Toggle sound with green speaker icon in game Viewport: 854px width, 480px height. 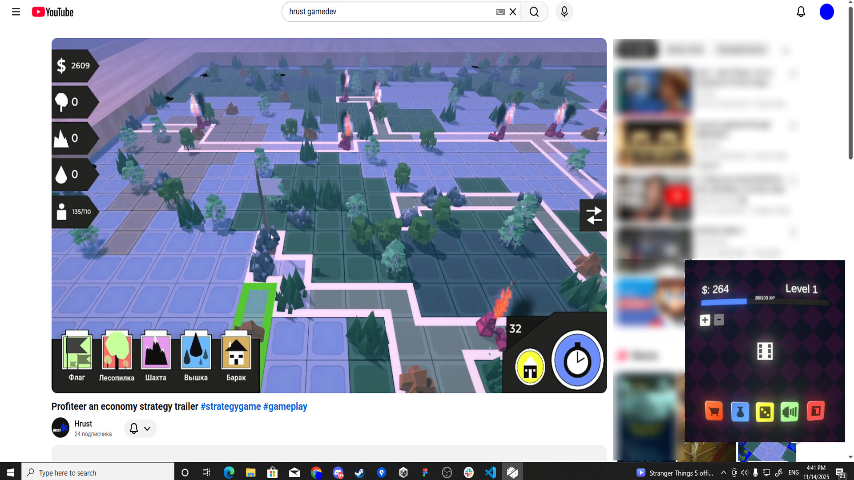tap(790, 411)
